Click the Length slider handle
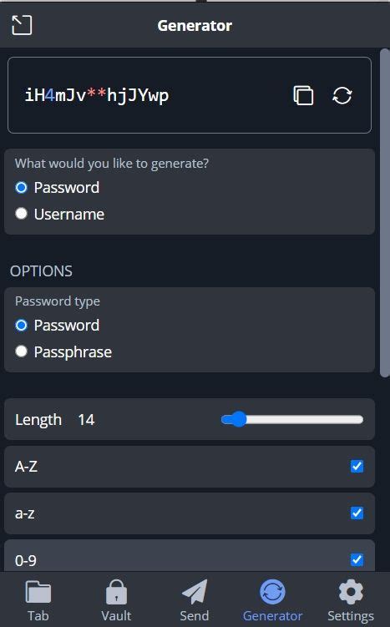390x627 pixels. (x=239, y=419)
